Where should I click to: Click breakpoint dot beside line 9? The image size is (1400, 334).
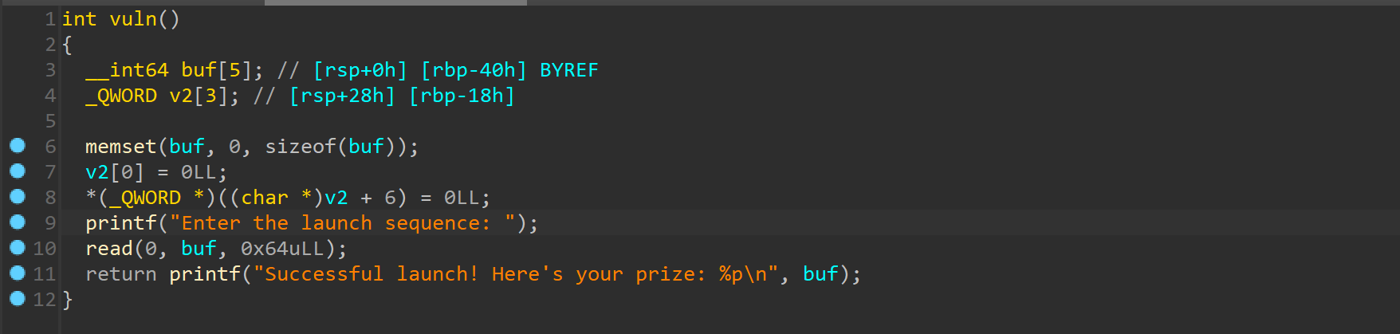pos(18,222)
